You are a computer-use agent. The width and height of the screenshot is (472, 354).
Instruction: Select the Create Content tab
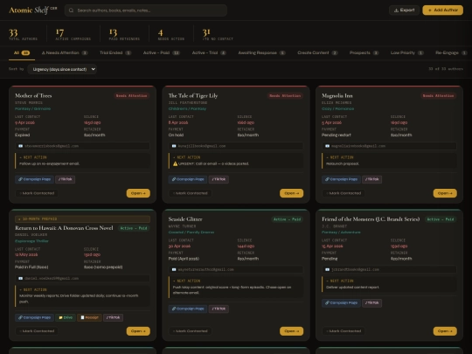317,52
